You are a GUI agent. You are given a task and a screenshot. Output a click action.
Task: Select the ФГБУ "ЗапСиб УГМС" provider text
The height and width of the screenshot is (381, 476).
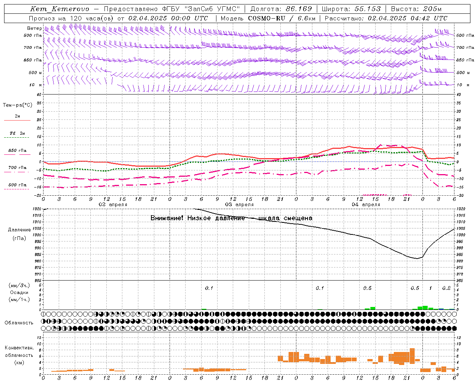click(x=202, y=9)
